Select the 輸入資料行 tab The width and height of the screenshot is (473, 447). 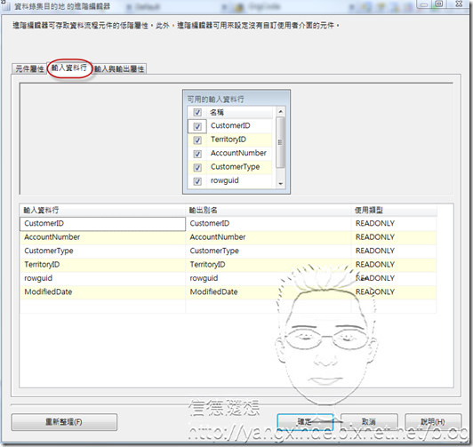coord(69,68)
